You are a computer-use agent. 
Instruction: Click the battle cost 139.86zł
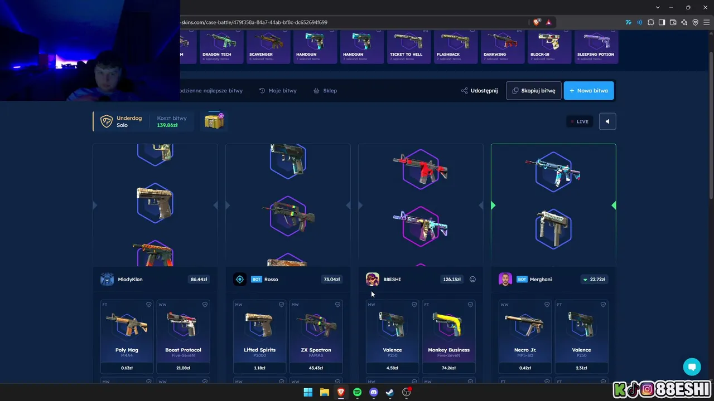pos(167,125)
